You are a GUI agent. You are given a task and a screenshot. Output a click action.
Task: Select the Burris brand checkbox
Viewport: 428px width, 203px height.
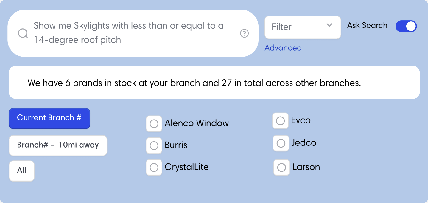(x=154, y=145)
